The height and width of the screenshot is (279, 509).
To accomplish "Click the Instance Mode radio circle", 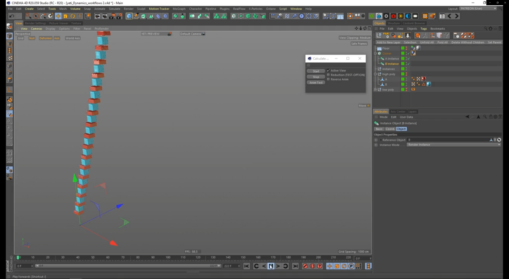I will click(x=376, y=145).
